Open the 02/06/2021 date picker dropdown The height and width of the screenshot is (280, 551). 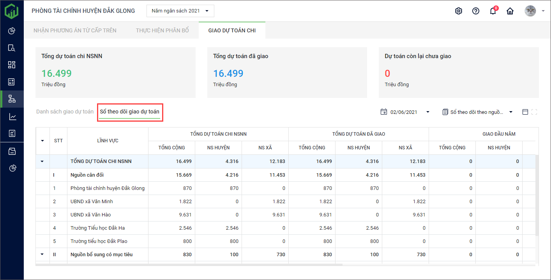pyautogui.click(x=405, y=112)
